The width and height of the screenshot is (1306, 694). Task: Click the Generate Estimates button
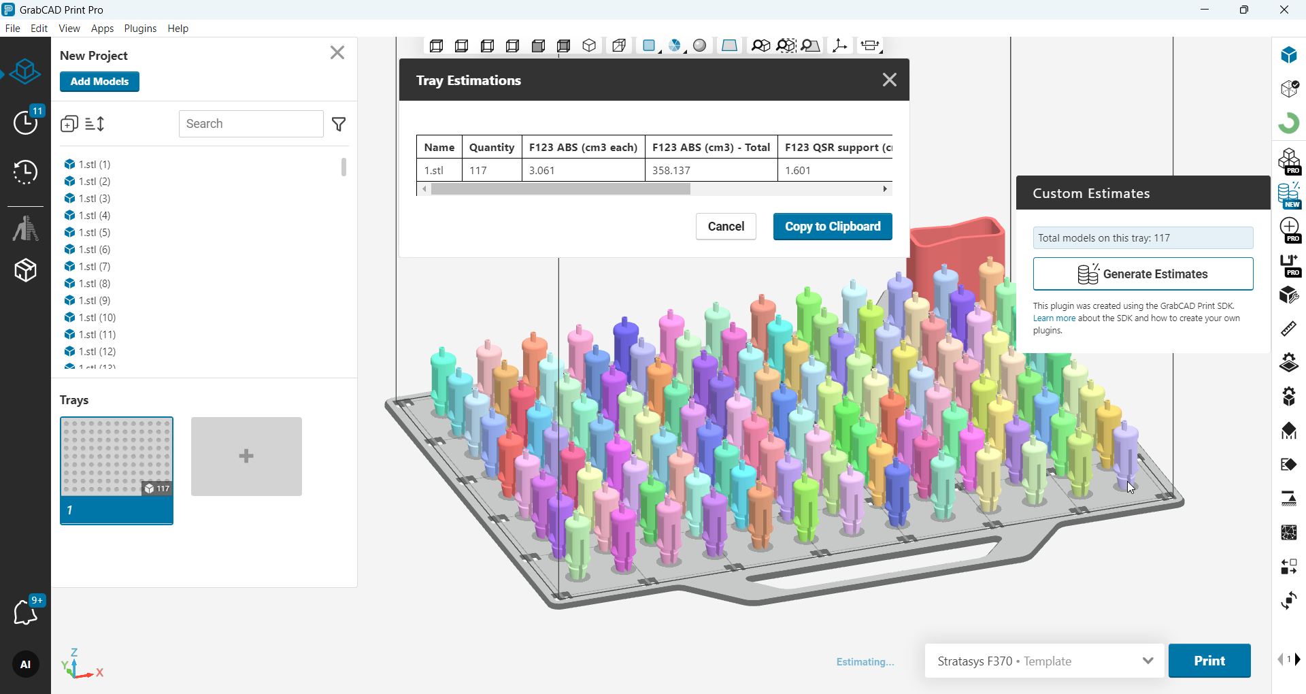(x=1143, y=274)
